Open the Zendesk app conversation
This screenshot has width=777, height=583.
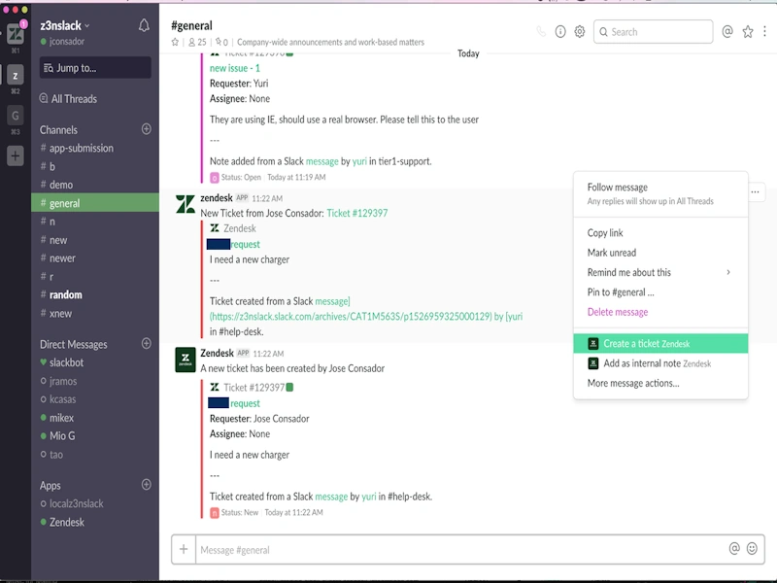pos(95,522)
